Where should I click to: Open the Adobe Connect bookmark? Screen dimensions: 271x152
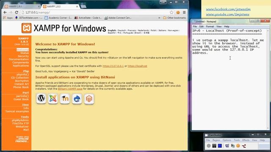[118, 18]
